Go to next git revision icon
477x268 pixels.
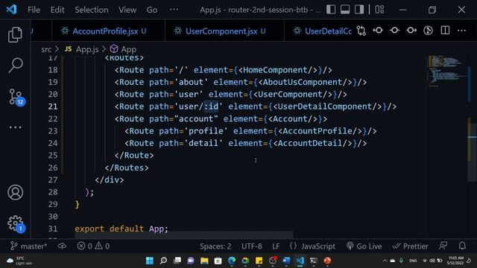coord(411,31)
